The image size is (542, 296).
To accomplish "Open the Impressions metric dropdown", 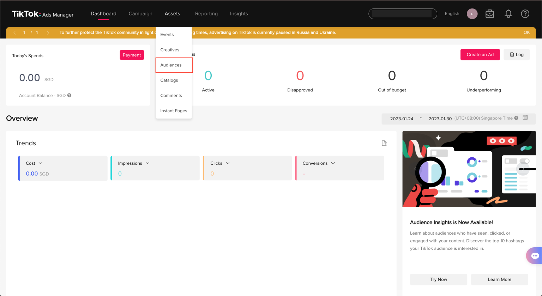I will click(147, 163).
